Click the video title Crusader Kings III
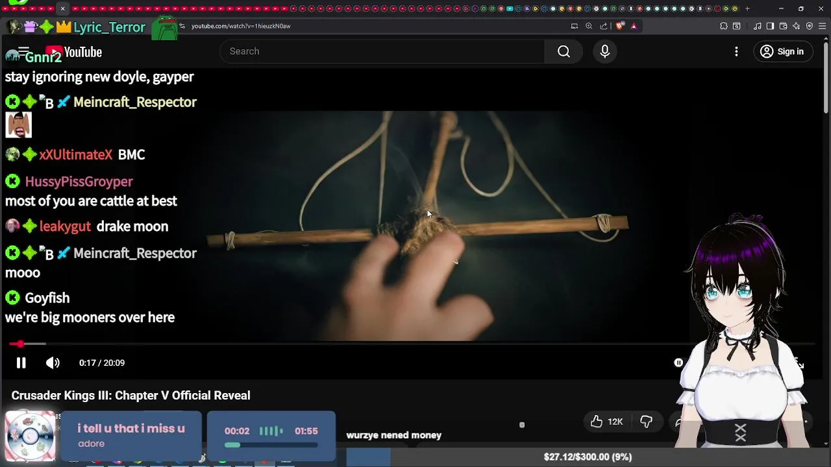 130,395
